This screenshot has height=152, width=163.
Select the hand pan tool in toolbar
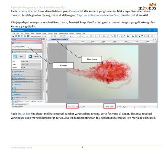click(x=64, y=36)
